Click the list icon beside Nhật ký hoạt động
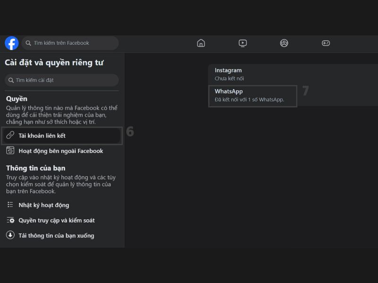The height and width of the screenshot is (283, 378). click(x=10, y=205)
